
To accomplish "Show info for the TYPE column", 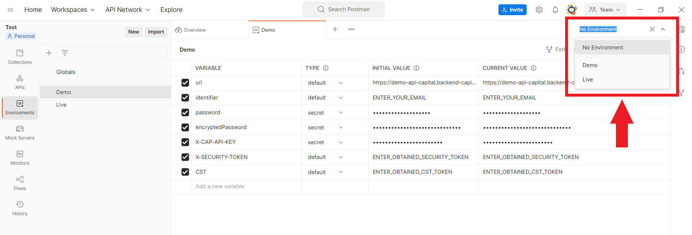I will click(x=325, y=68).
